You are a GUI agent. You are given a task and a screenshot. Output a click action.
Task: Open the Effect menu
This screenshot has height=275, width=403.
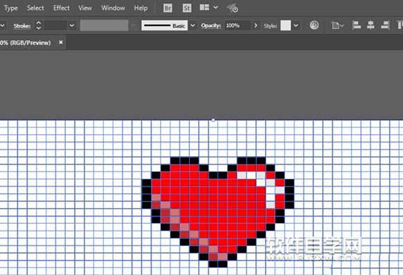pos(62,8)
